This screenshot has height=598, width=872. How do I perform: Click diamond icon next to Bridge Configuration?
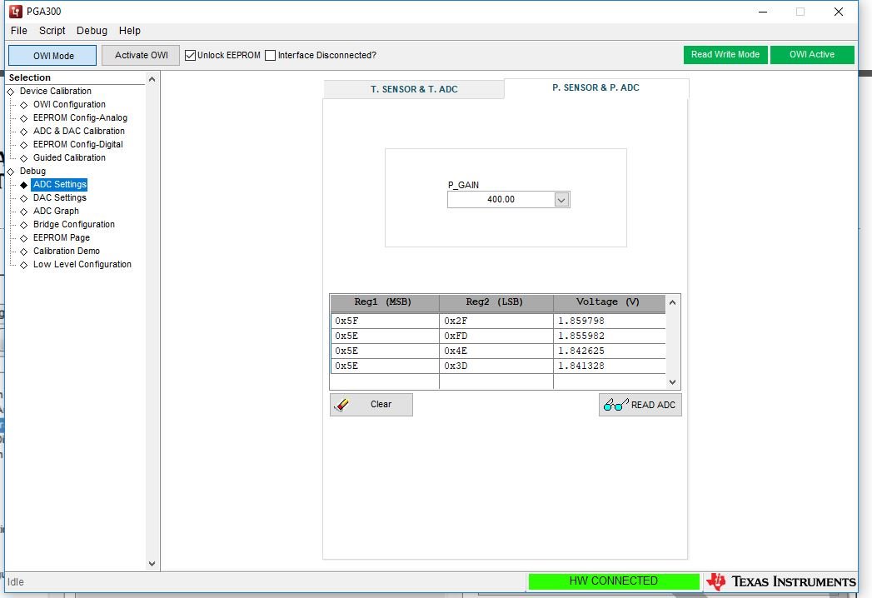(x=24, y=225)
